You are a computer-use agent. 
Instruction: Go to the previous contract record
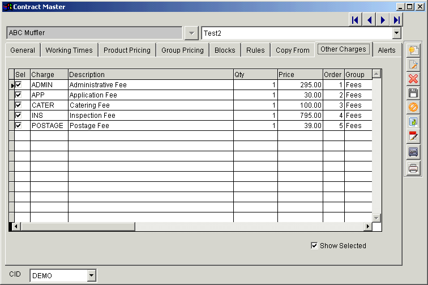(369, 20)
